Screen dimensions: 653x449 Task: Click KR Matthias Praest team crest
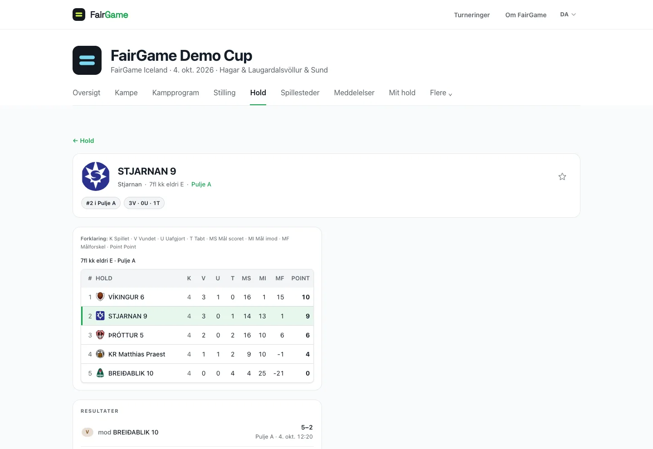point(100,354)
